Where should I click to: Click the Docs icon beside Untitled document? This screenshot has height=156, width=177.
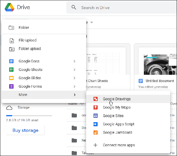tap(141, 81)
